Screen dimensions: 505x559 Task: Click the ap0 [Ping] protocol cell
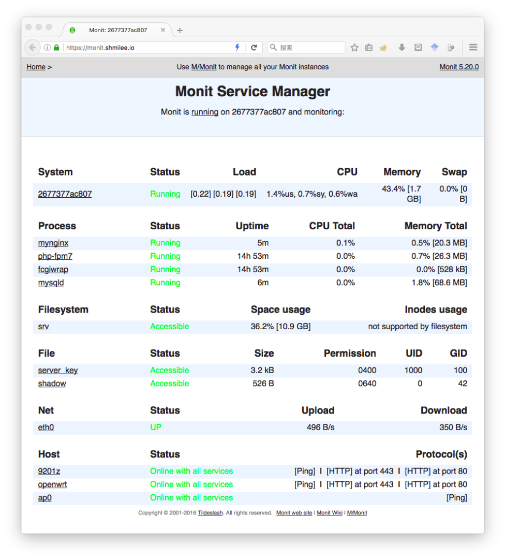tap(456, 498)
